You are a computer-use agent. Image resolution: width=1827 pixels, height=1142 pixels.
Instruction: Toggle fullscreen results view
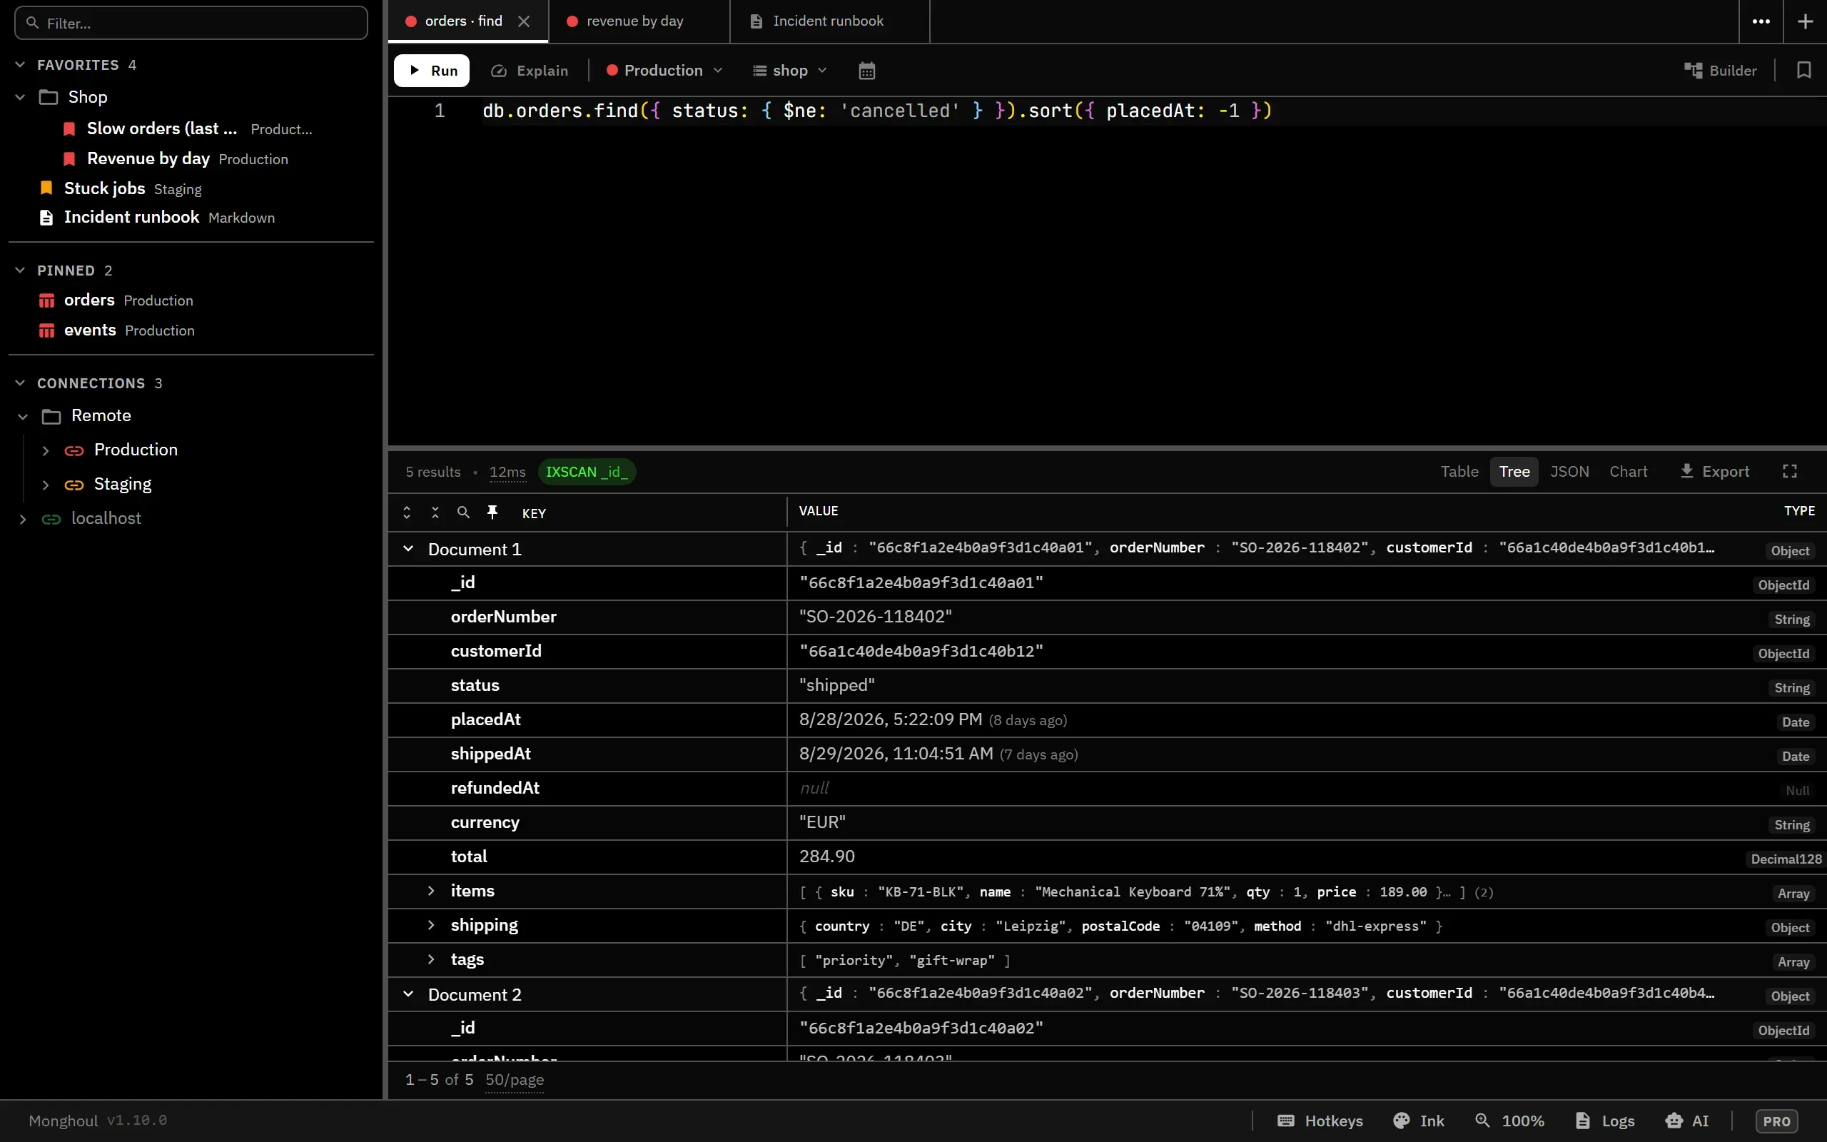coord(1790,471)
